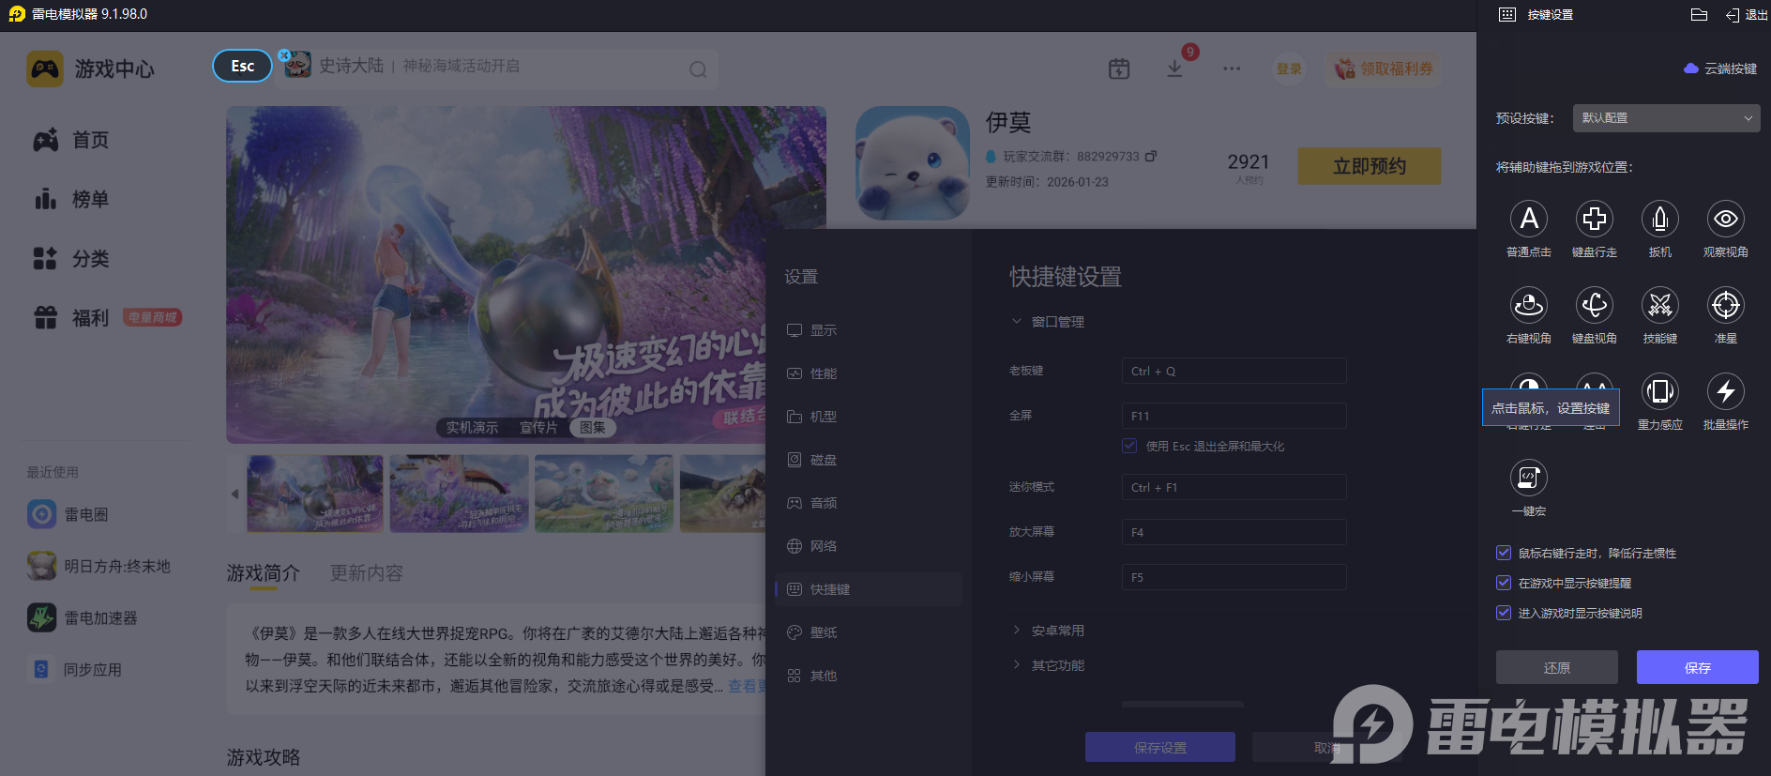Go to 首页 in game center sidebar

click(71, 140)
